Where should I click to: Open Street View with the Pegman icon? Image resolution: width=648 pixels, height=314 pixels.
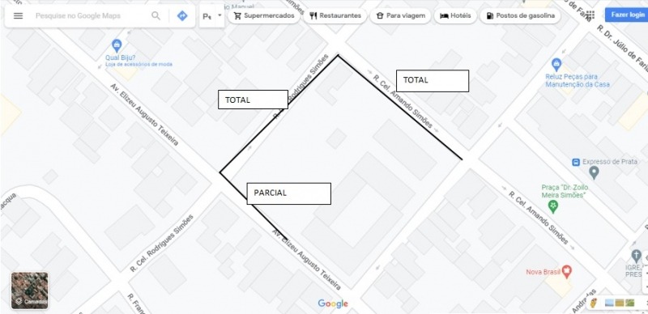pos(594,303)
